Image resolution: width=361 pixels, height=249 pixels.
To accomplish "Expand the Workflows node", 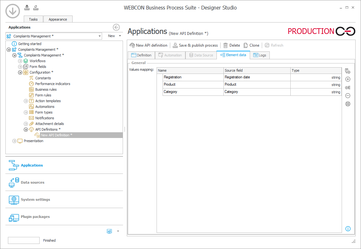I will 20,61.
